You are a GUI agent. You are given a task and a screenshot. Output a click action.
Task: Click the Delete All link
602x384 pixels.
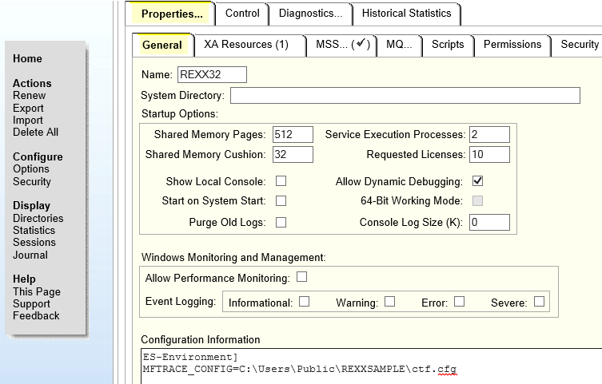(35, 133)
